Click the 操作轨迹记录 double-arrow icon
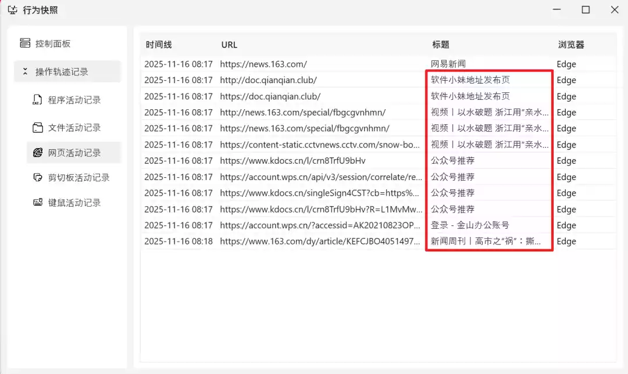The image size is (628, 374). pos(24,71)
